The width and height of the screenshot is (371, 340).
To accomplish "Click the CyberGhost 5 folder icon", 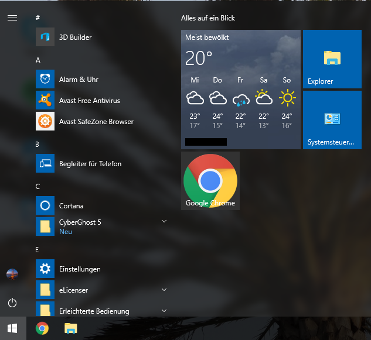I will click(x=45, y=226).
